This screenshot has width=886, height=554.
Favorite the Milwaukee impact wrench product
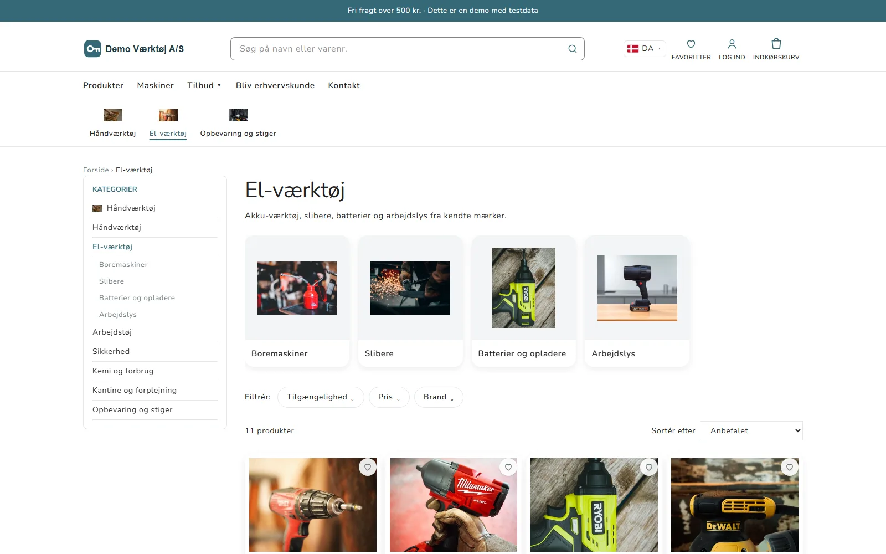coord(508,467)
